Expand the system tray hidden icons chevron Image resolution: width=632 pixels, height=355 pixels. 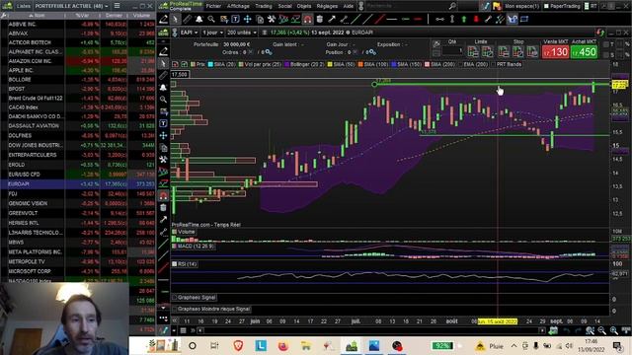click(513, 346)
